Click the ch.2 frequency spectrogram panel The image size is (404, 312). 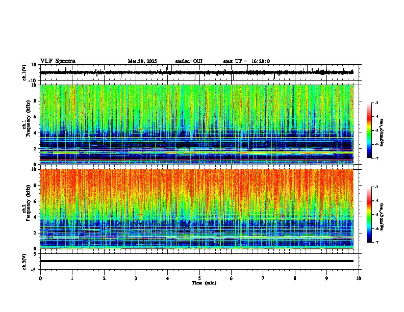(197, 209)
